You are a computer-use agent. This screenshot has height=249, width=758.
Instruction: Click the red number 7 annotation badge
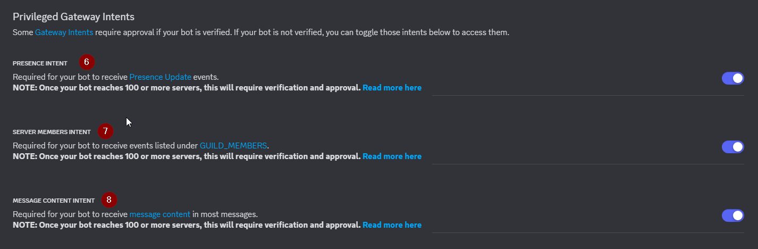(106, 131)
